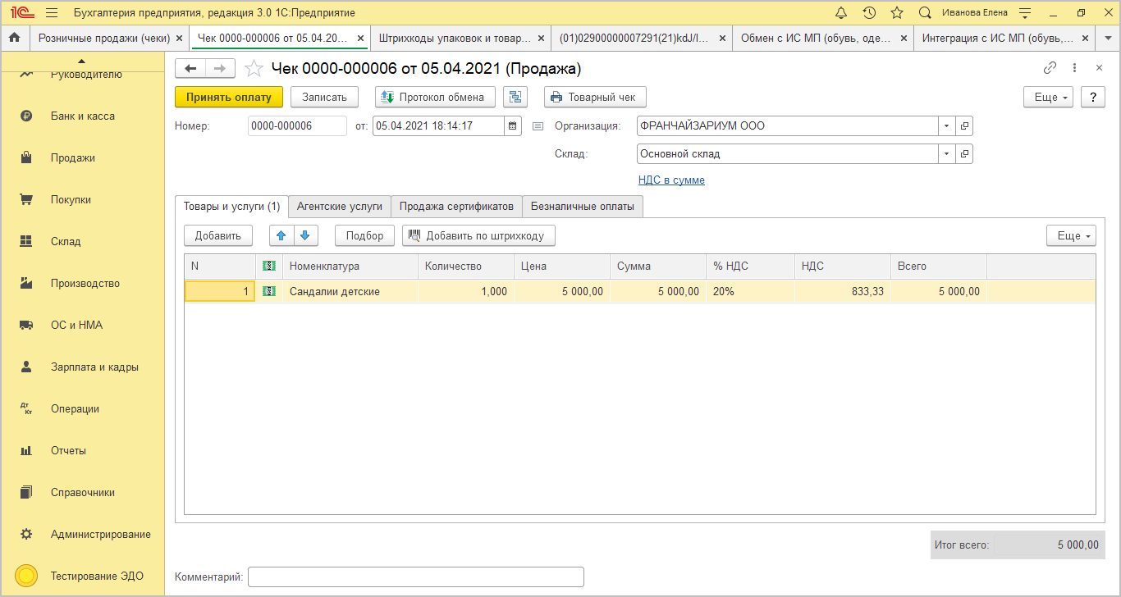This screenshot has height=597, width=1121.
Task: Go to the home page icon
Action: pos(14,38)
